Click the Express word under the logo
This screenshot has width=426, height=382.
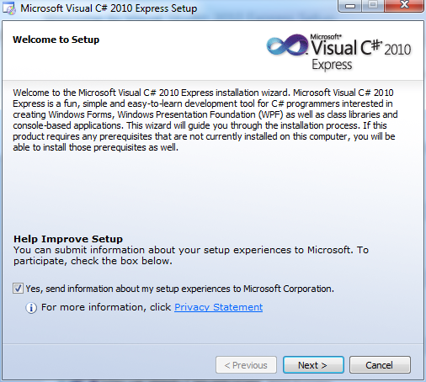coord(332,65)
